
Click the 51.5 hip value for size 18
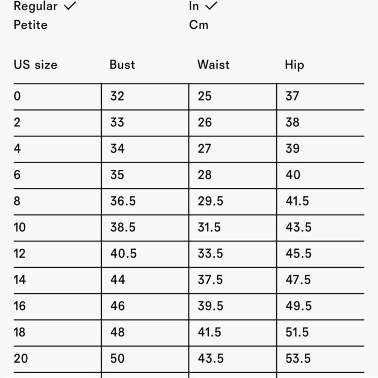(297, 332)
